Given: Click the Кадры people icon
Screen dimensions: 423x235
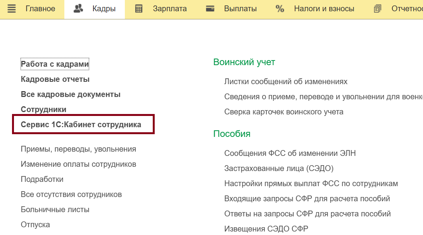Looking at the screenshot, I should click(78, 9).
